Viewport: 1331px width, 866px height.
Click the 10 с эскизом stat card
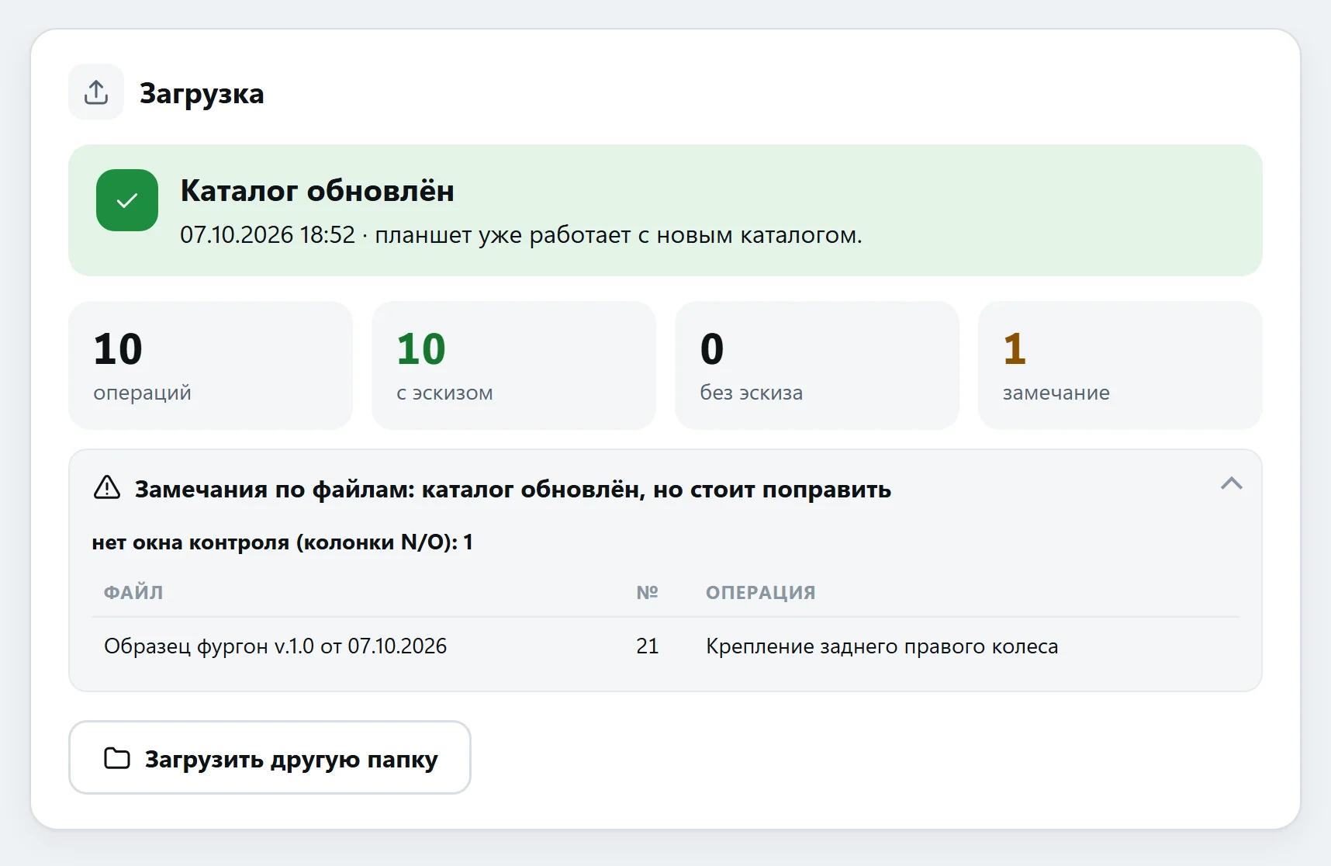[514, 365]
